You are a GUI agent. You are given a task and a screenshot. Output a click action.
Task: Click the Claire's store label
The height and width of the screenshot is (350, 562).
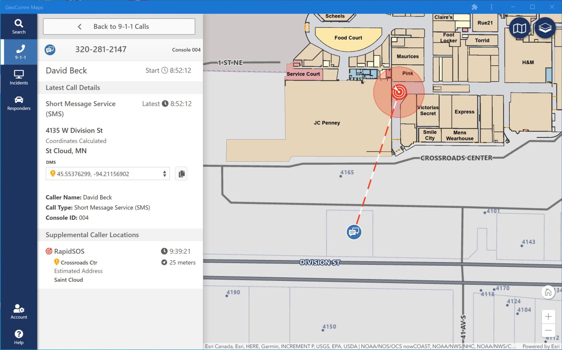(x=443, y=17)
